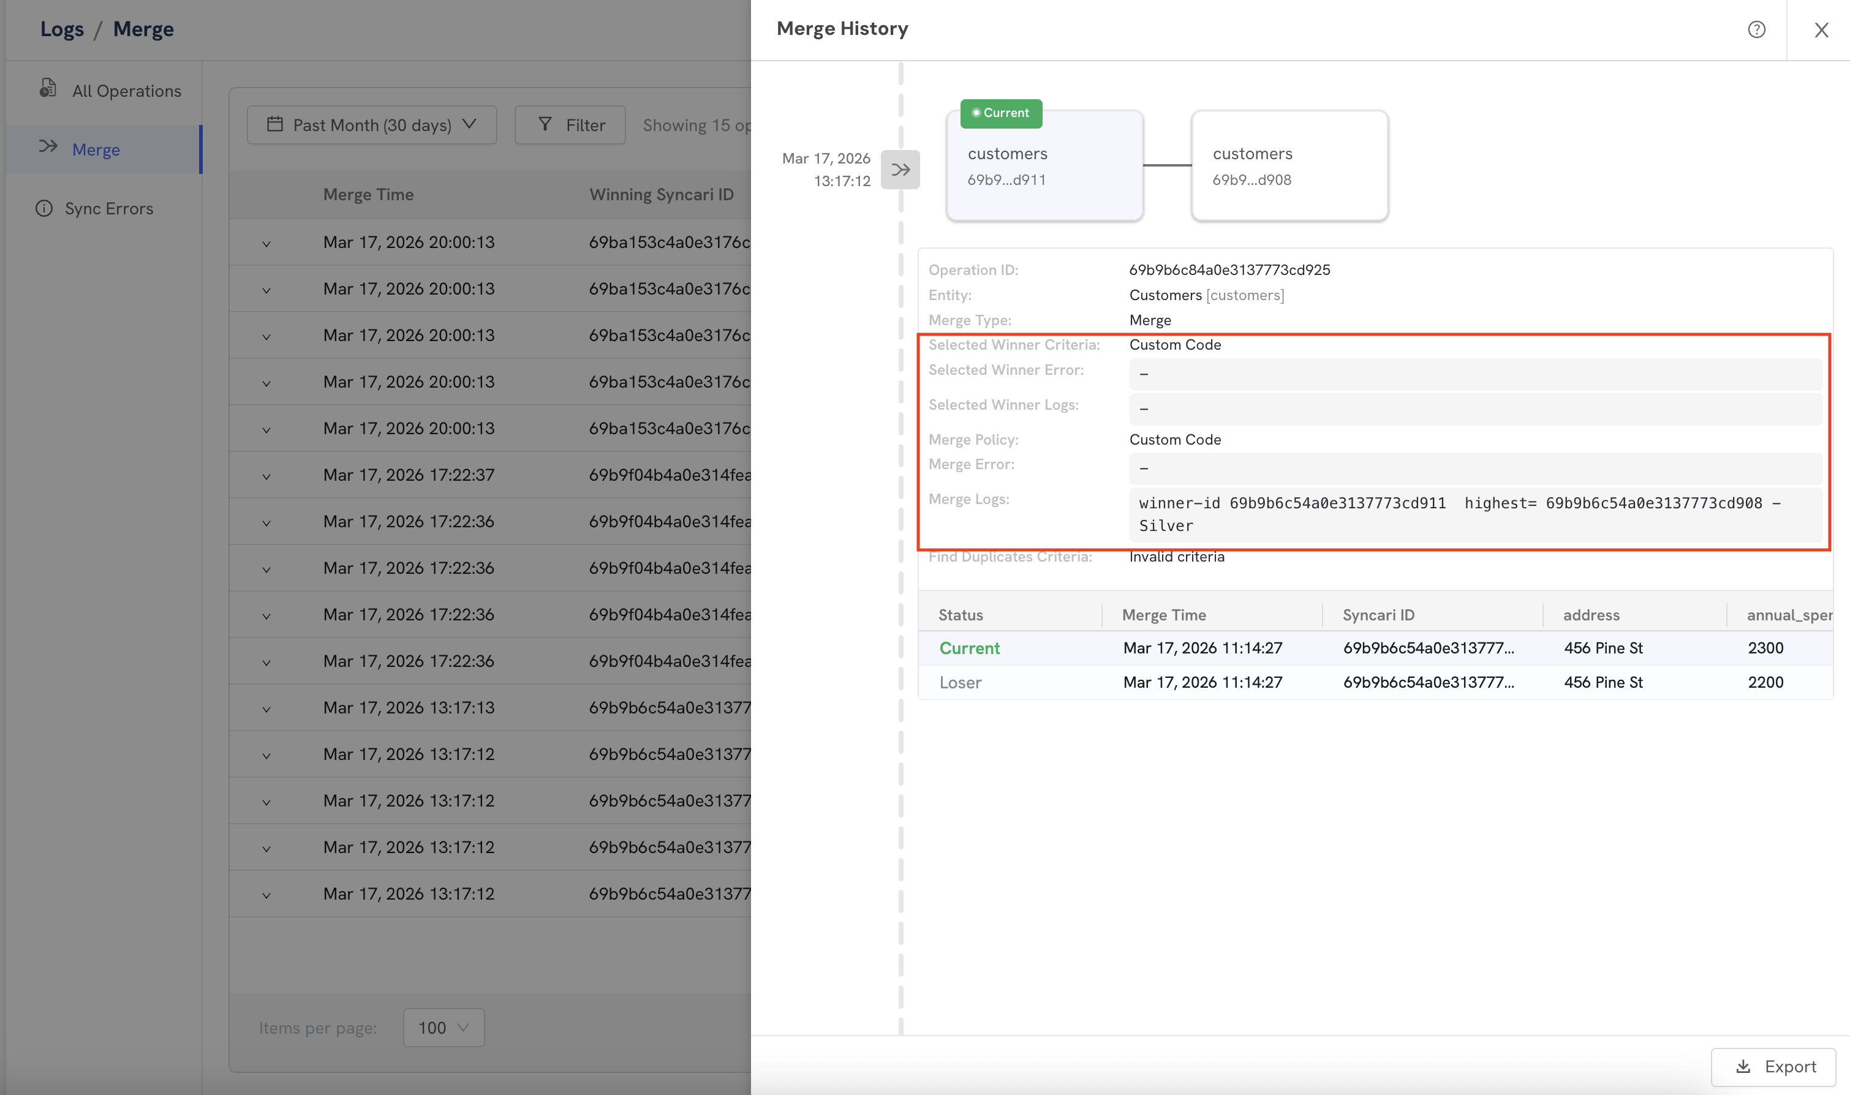
Task: Click the Mar 17, 2026 13:17:13 merge time
Action: pyautogui.click(x=409, y=707)
